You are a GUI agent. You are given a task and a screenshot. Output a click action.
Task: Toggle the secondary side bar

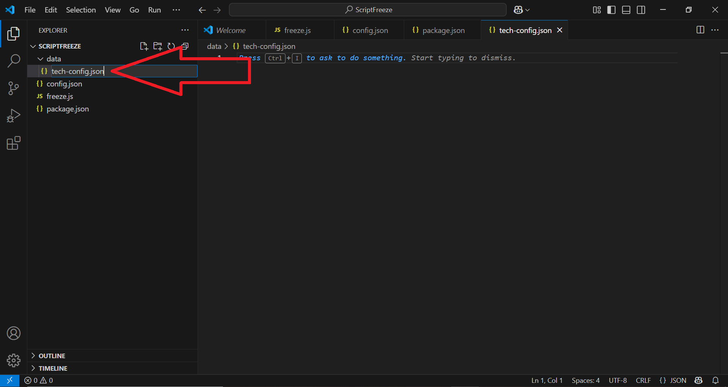[641, 10]
